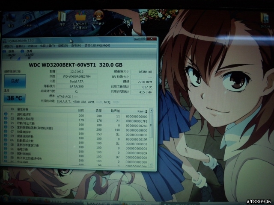Click the 38 °C temperature button
274x205 pixels.
click(15, 98)
